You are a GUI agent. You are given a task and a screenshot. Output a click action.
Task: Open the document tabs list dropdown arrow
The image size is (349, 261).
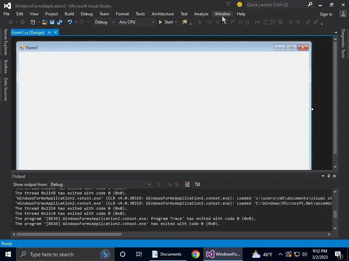(x=336, y=33)
